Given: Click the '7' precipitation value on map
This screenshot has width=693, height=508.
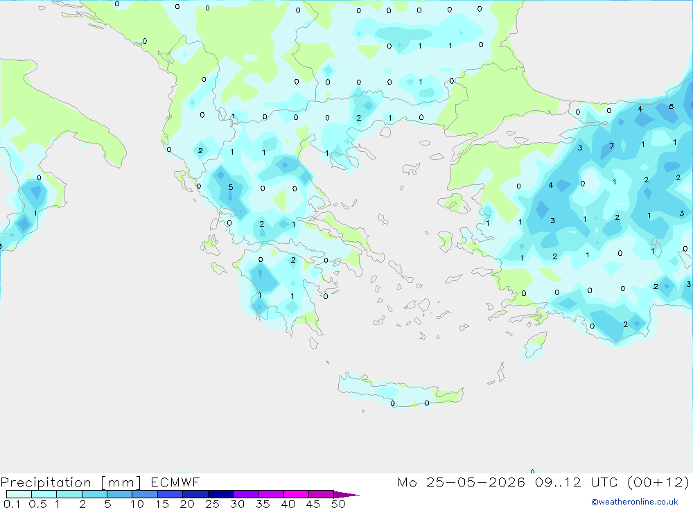Looking at the screenshot, I should tap(612, 146).
